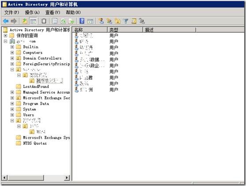Expand the Domain Controllers node
Screen dimensions: 246x186
click(x=12, y=58)
